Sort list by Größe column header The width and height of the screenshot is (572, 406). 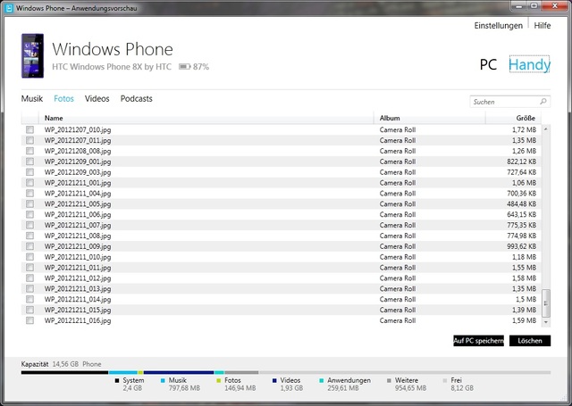click(513, 118)
